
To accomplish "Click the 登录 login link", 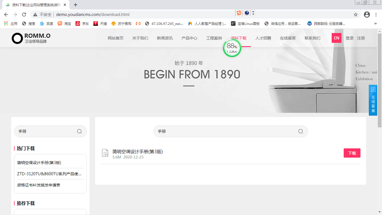I will [x=350, y=38].
